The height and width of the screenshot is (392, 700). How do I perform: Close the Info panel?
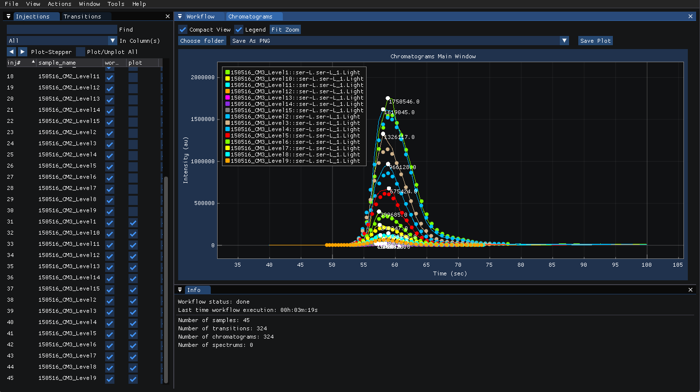(x=690, y=290)
